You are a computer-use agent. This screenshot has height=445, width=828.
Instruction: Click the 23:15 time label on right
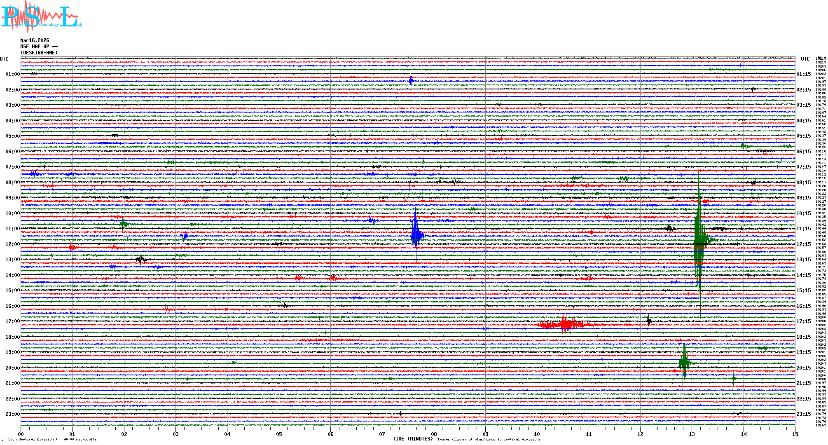(803, 414)
